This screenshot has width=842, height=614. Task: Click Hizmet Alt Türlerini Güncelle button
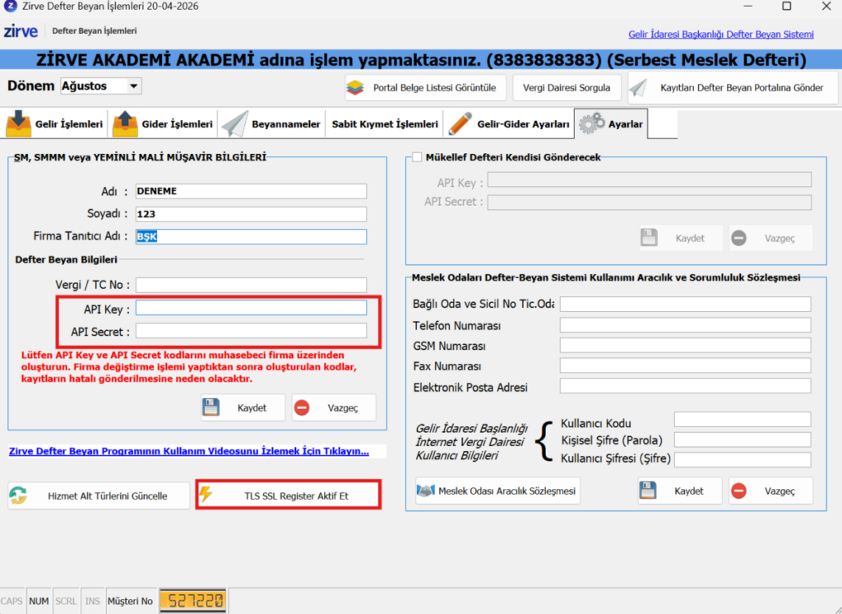(99, 495)
